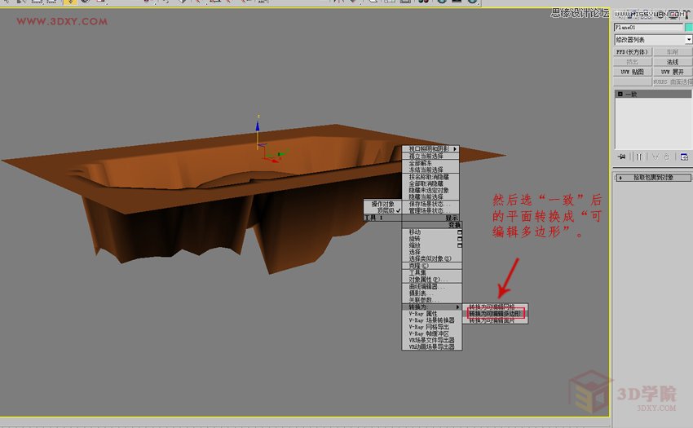Open the 视口照明和阴影 submenu

[430, 149]
